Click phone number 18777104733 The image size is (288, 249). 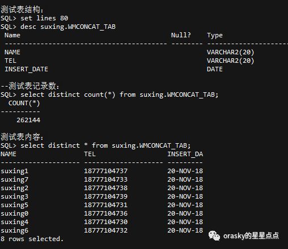[x=105, y=179]
